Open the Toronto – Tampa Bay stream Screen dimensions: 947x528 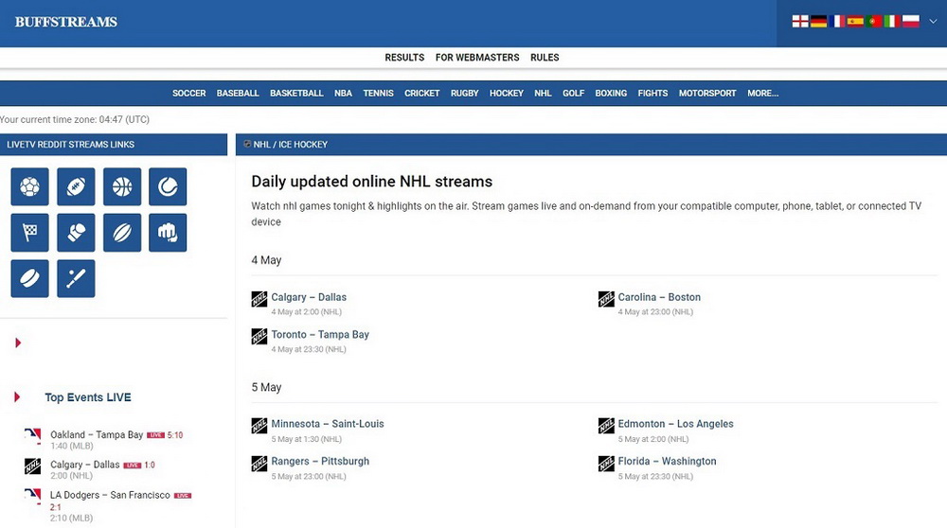click(x=320, y=335)
